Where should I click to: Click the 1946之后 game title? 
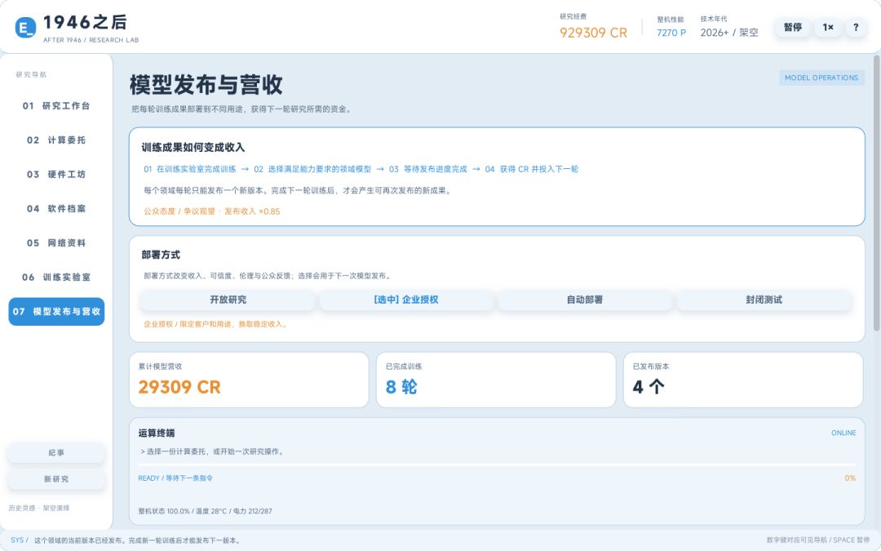pyautogui.click(x=85, y=22)
